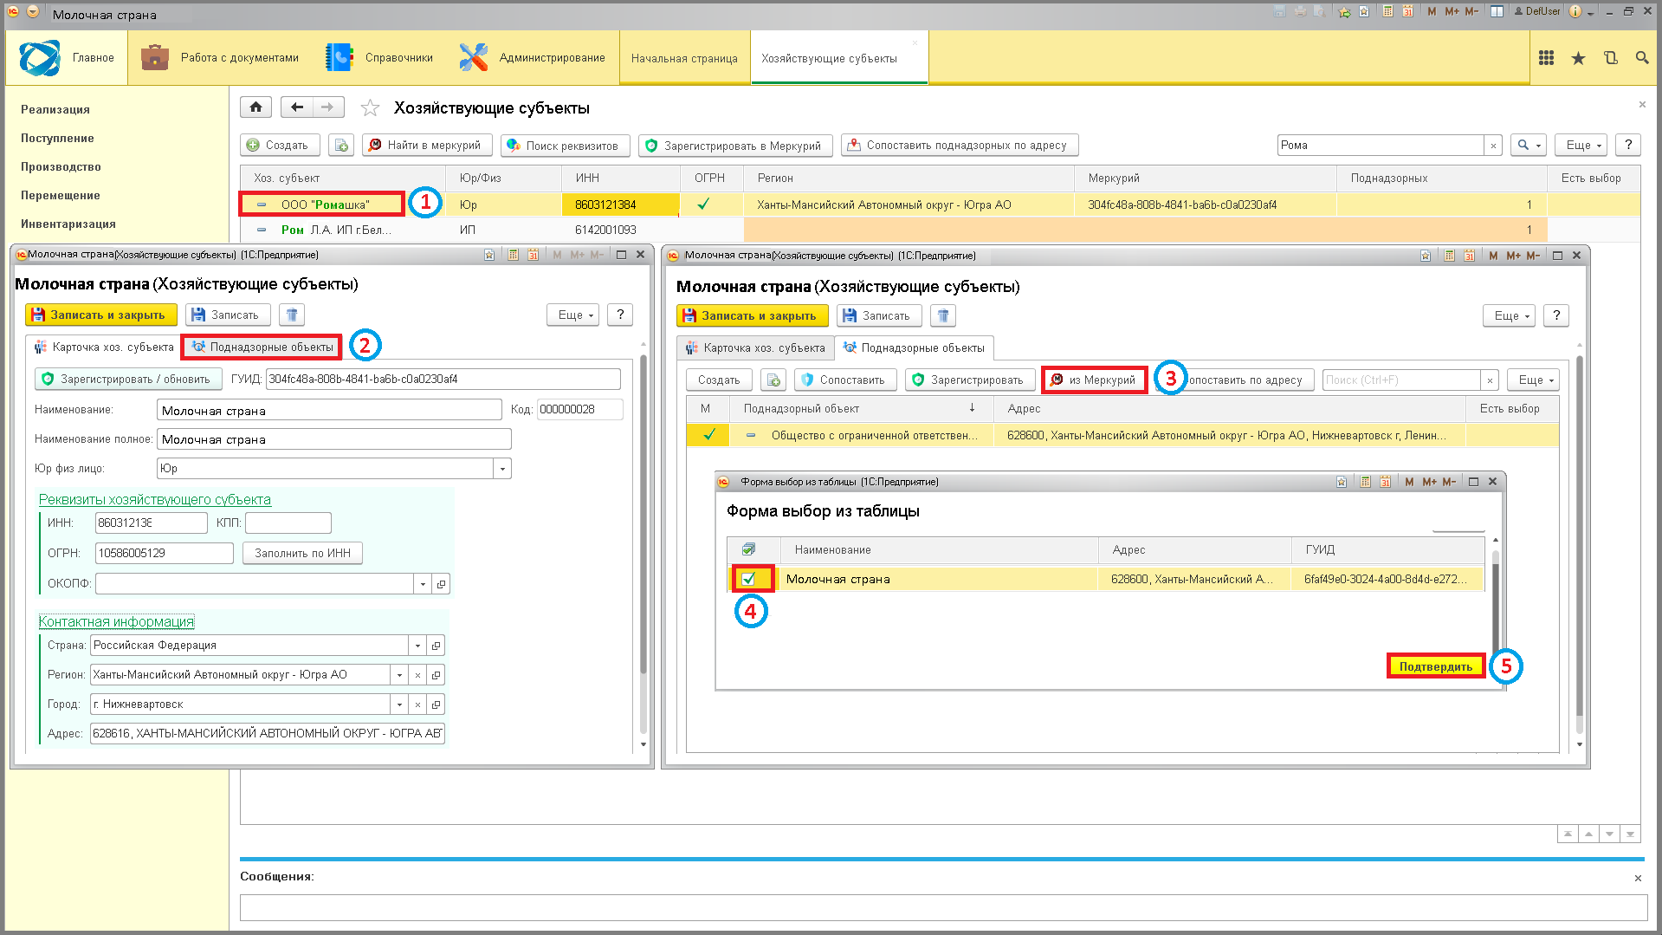Screen dimensions: 1662x935
Task: Open the functions menu grid icon
Action: tap(1546, 58)
